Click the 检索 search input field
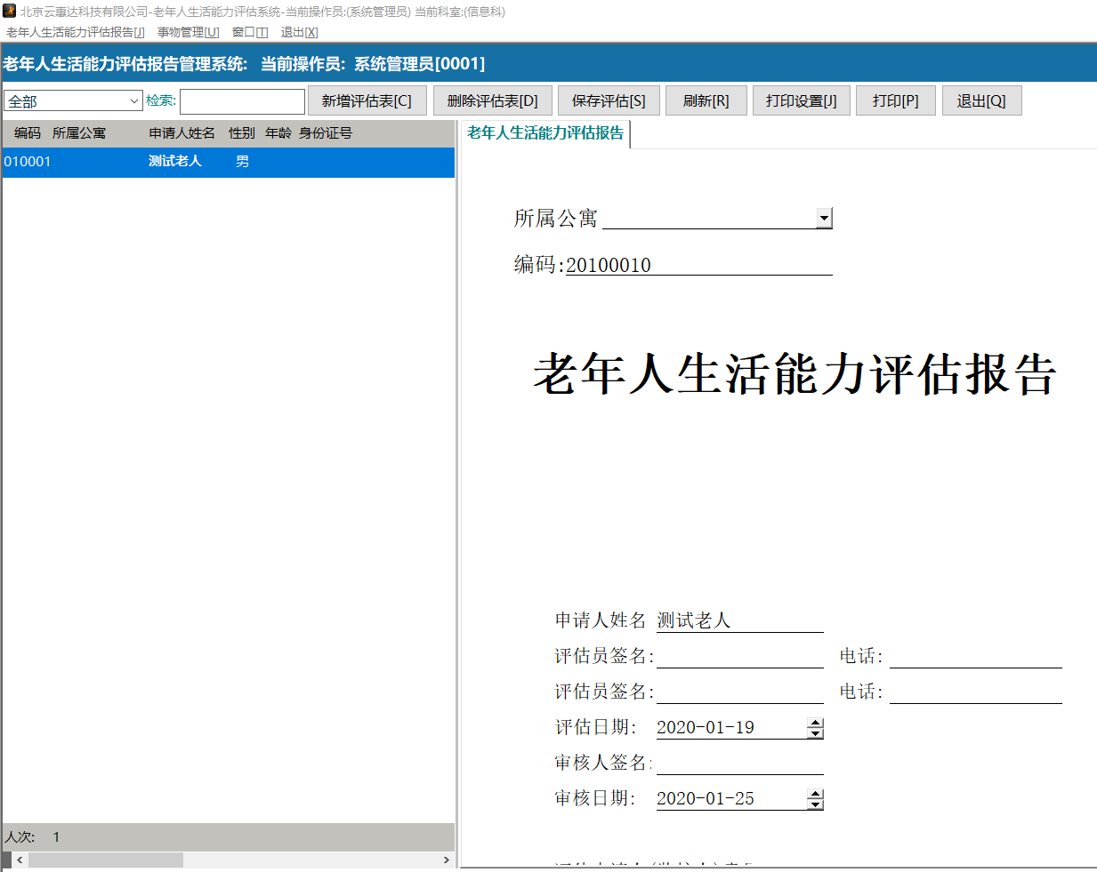This screenshot has height=872, width=1097. pyautogui.click(x=242, y=101)
